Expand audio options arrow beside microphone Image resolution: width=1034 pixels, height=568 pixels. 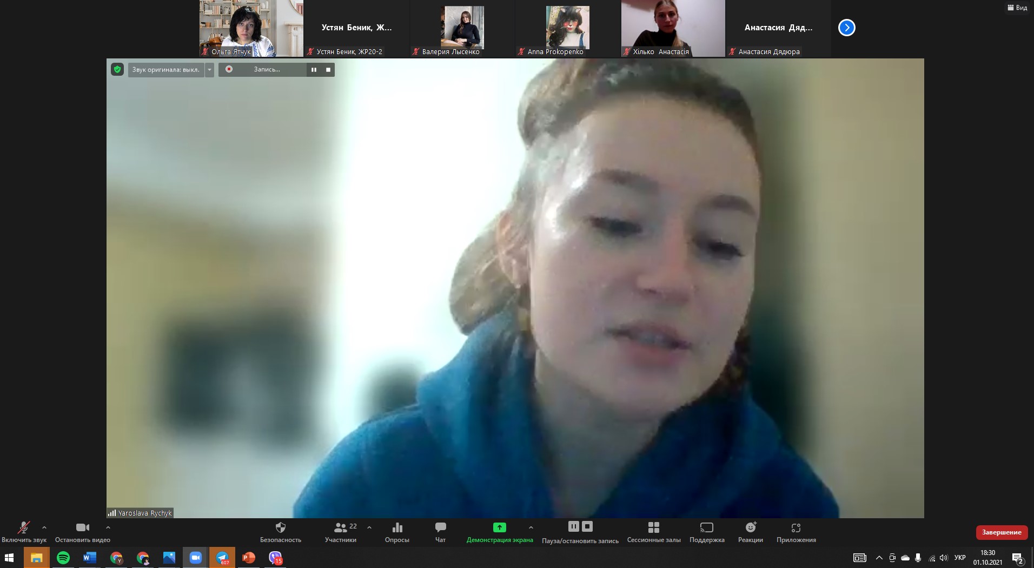pos(44,527)
